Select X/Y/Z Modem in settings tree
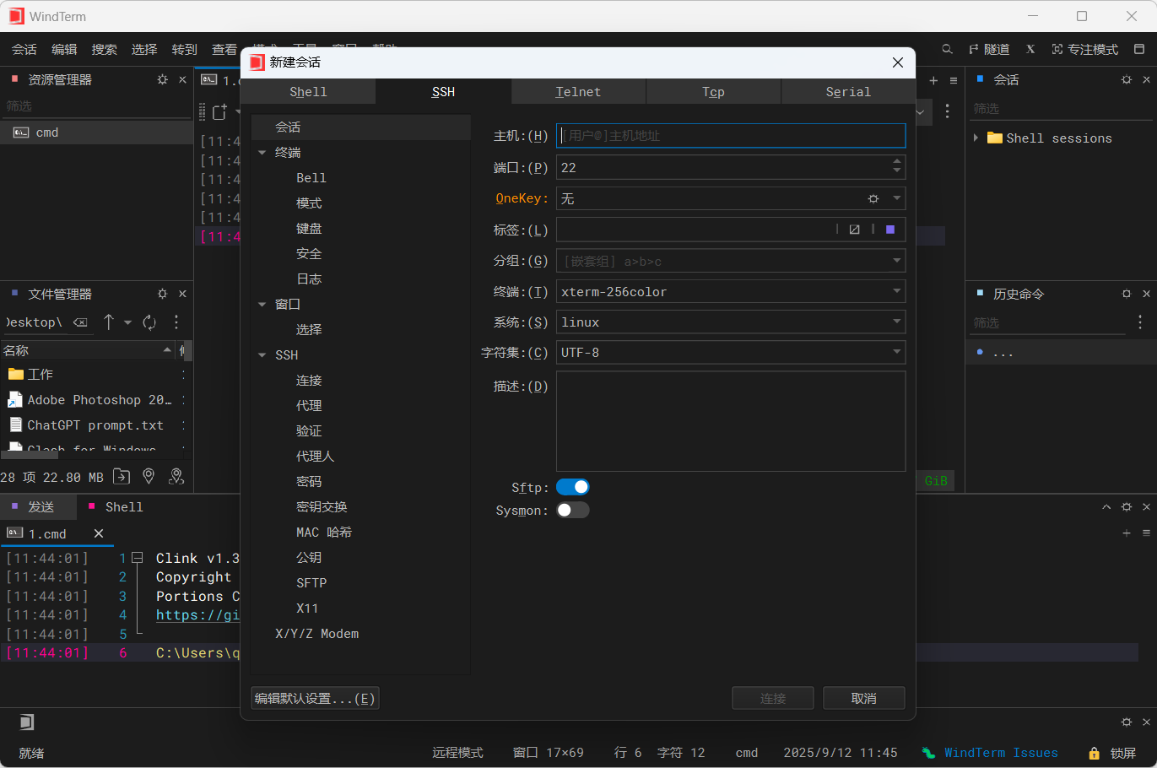 pyautogui.click(x=317, y=634)
